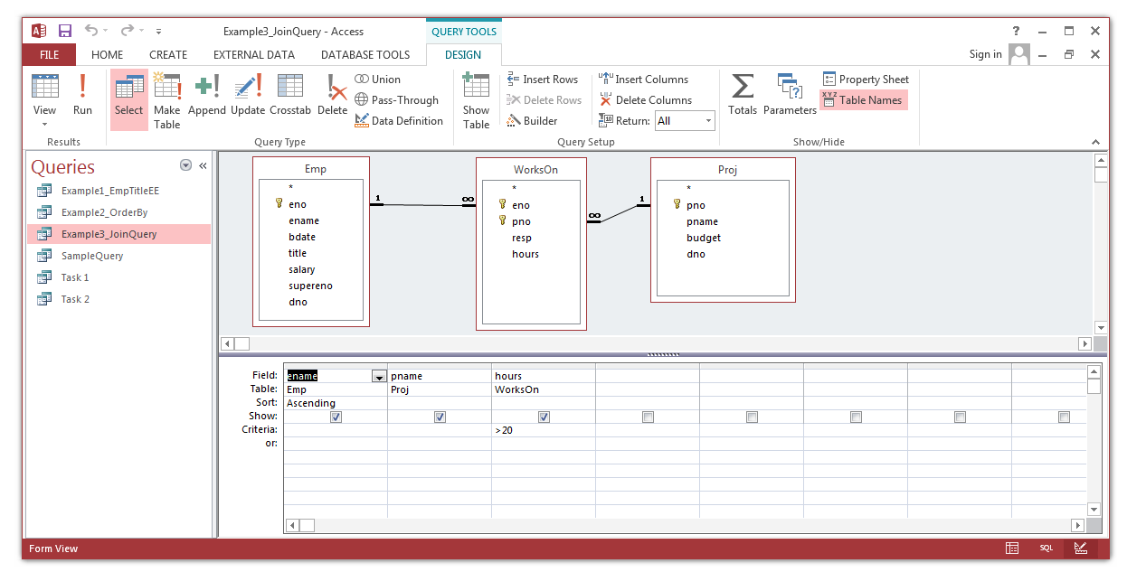This screenshot has height=572, width=1127.
Task: Check Show box in sixth grid column
Action: pyautogui.click(x=856, y=417)
